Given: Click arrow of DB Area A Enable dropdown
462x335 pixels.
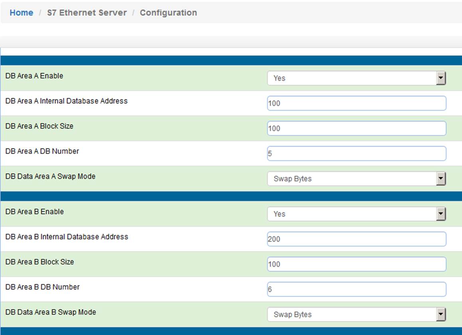Looking at the screenshot, I should [x=441, y=78].
